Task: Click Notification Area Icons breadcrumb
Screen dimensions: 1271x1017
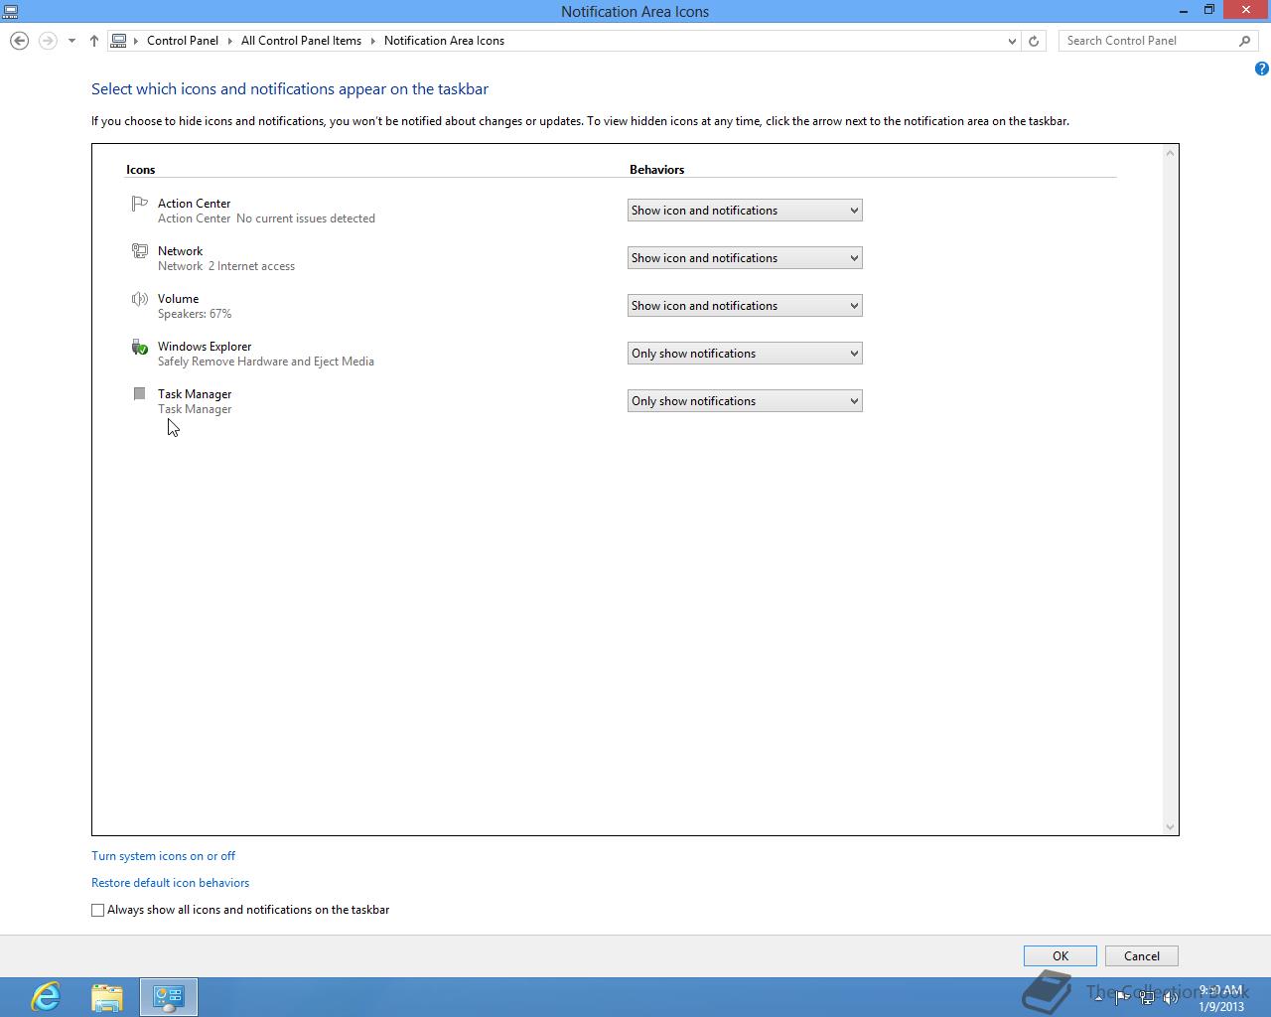Action: point(444,41)
